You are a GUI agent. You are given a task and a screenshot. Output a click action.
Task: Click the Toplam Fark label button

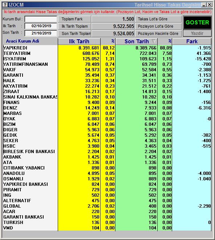click(74, 19)
